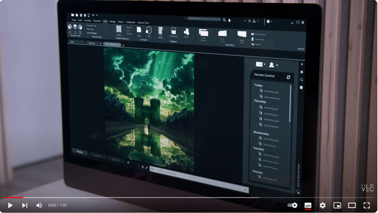Open DWG History clock icon
Screen dimensions: 378x213
click(149, 30)
